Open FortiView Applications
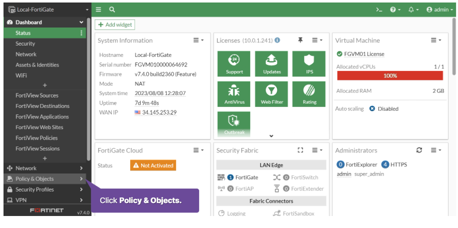The image size is (458, 228). 42,116
